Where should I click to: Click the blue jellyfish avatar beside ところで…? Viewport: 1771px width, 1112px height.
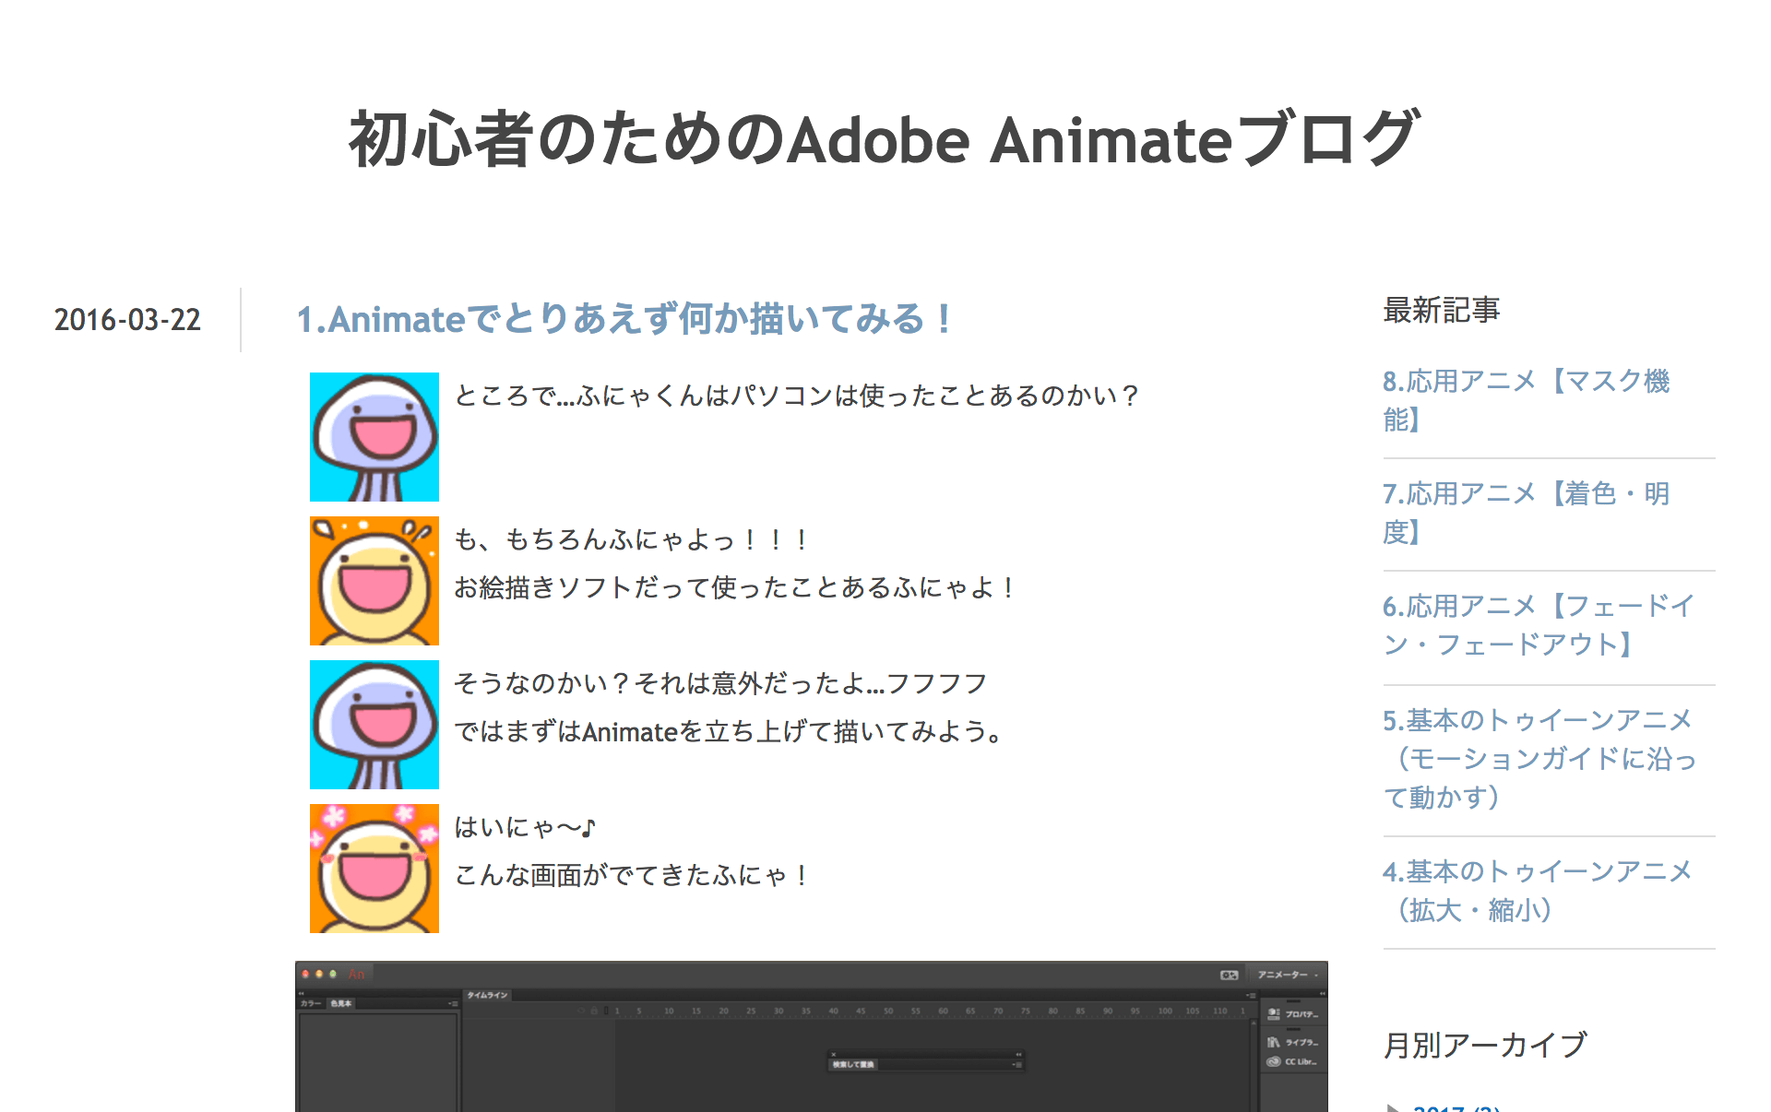tap(374, 437)
